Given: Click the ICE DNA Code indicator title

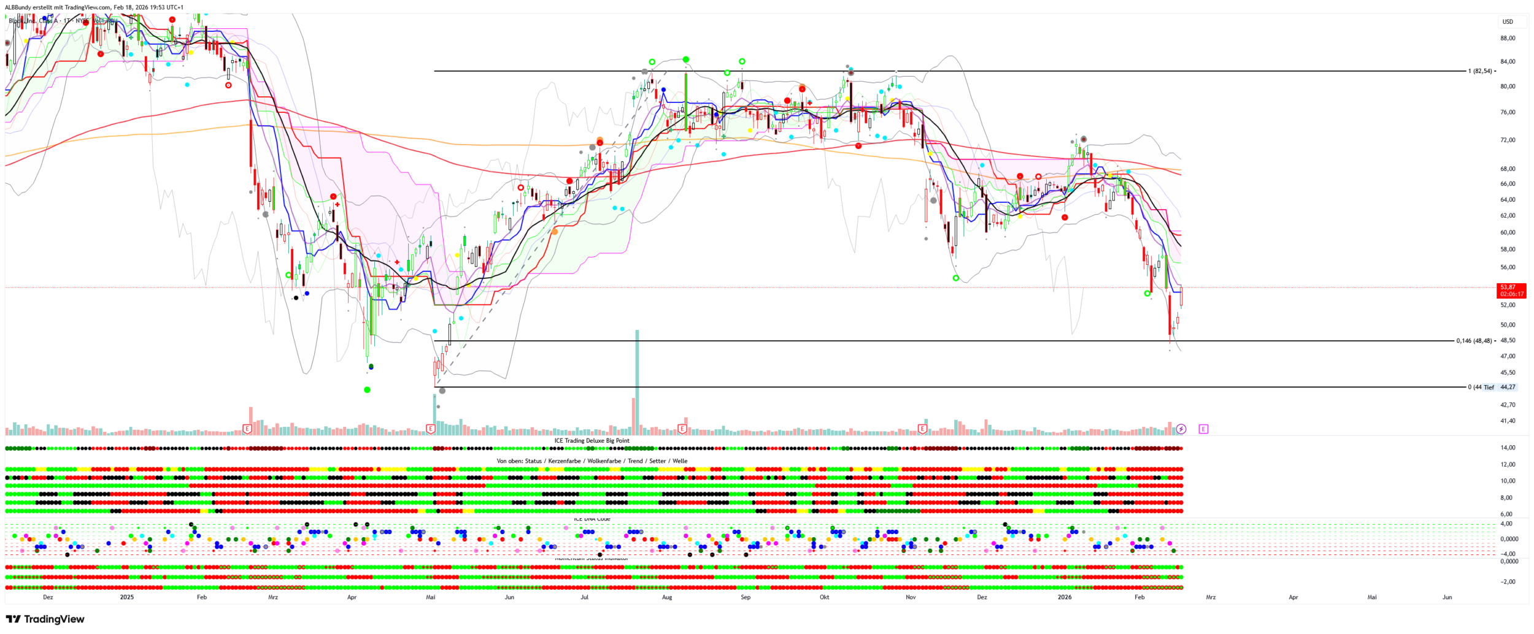Looking at the screenshot, I should coord(592,519).
